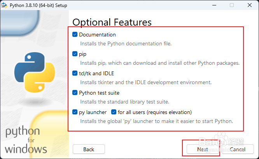This screenshot has height=159, width=259.
Task: Uncheck the Documentation checkbox
Action: [75, 35]
